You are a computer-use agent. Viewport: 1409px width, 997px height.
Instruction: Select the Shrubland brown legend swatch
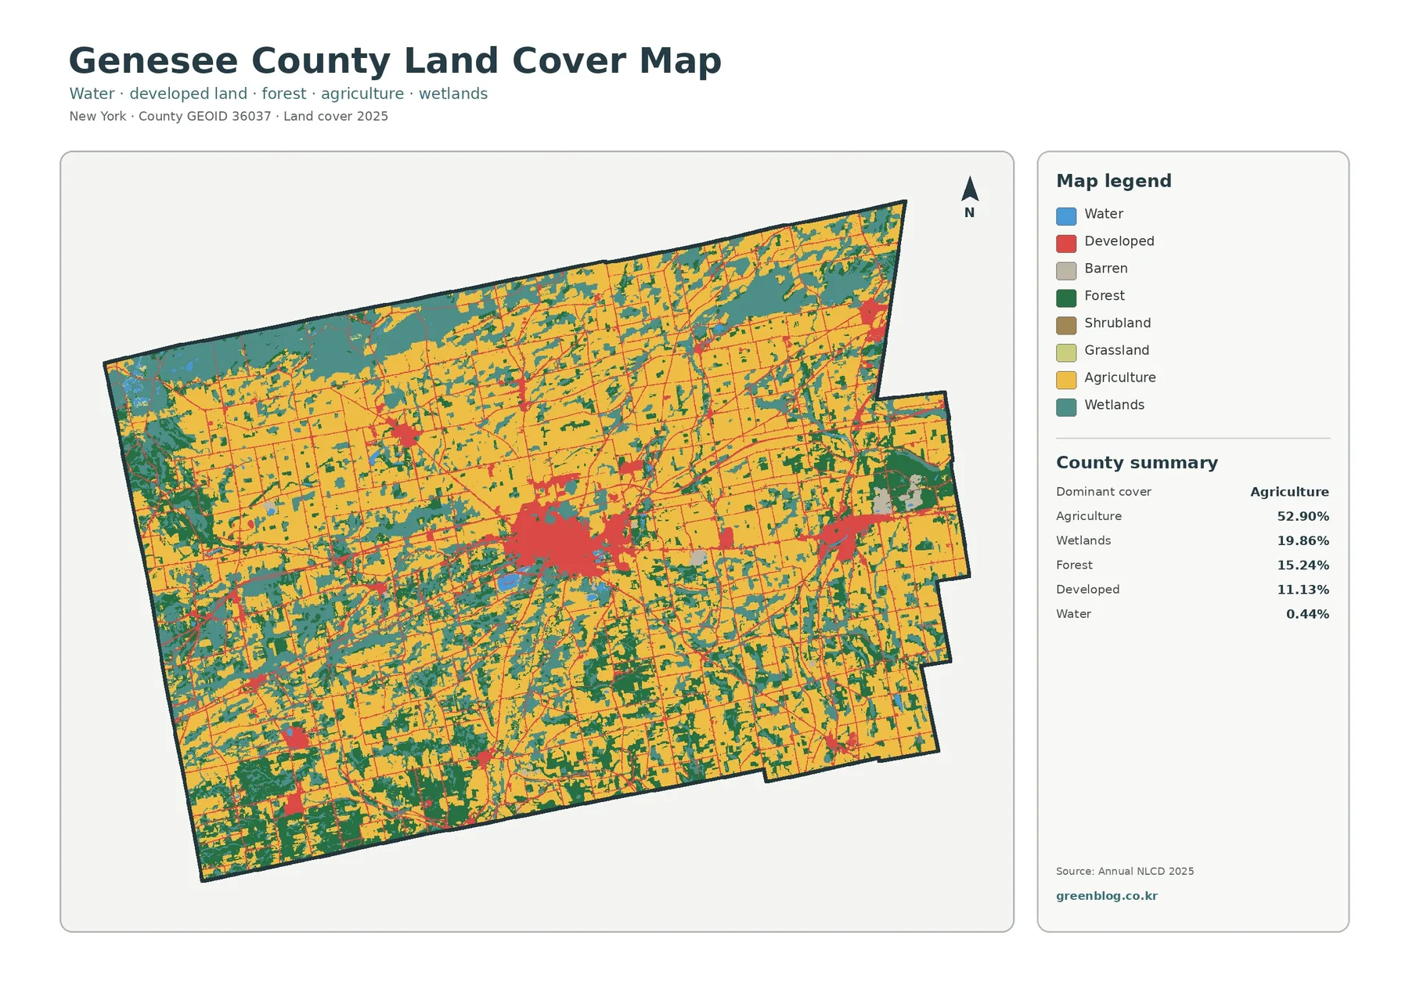point(1066,325)
